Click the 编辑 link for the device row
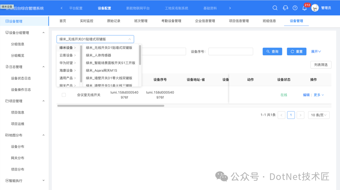Viewport: 340px width, 190px height. [306, 95]
